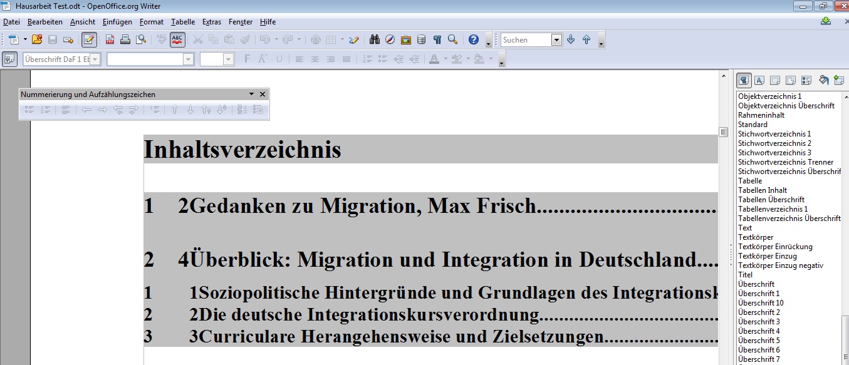Open the Page Preview
Screen dimensions: 849x365
[140, 39]
